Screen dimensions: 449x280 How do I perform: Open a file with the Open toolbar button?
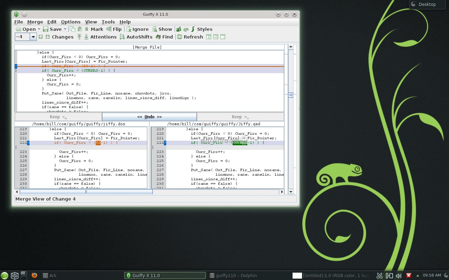point(25,29)
